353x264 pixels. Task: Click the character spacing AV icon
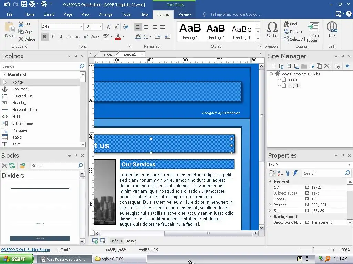click(138, 37)
